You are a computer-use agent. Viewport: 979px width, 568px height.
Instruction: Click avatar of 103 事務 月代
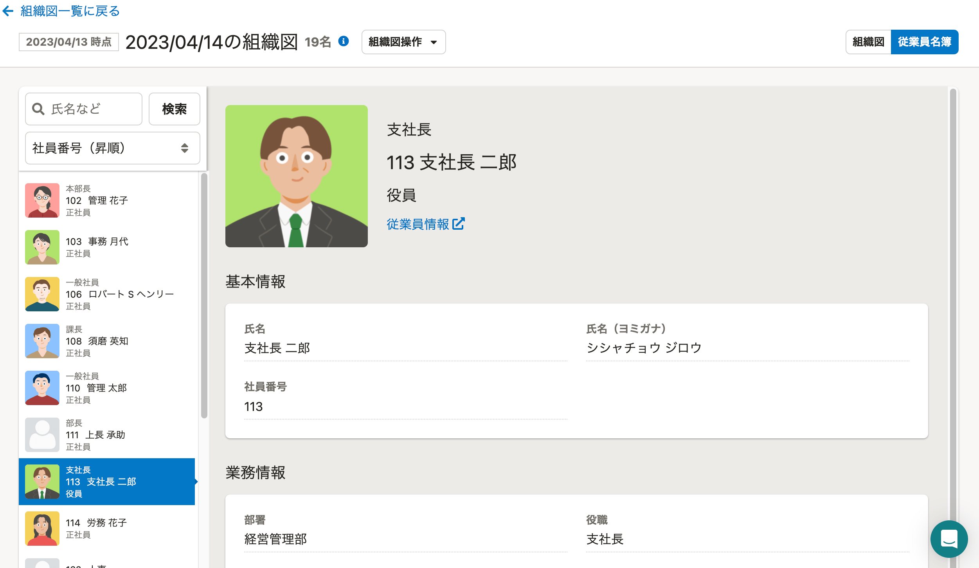42,247
